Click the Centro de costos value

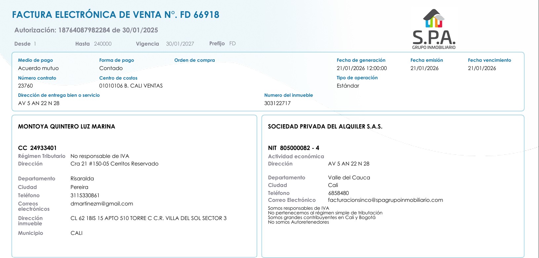point(131,86)
